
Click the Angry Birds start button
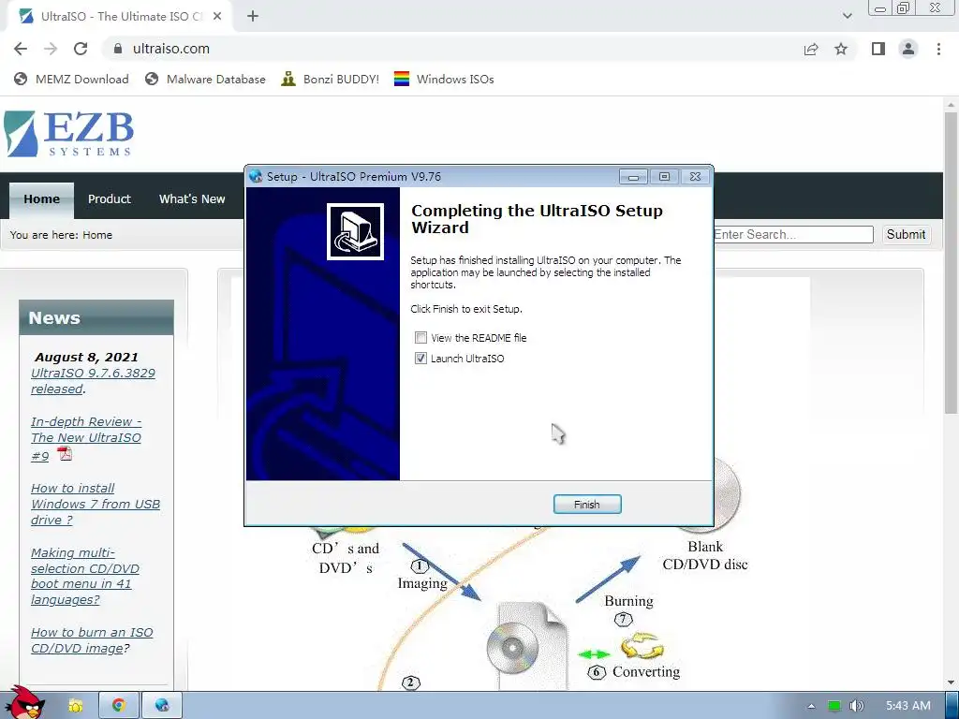(25, 703)
